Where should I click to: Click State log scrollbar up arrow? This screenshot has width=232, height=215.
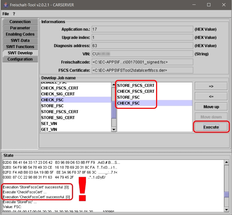coord(226,162)
